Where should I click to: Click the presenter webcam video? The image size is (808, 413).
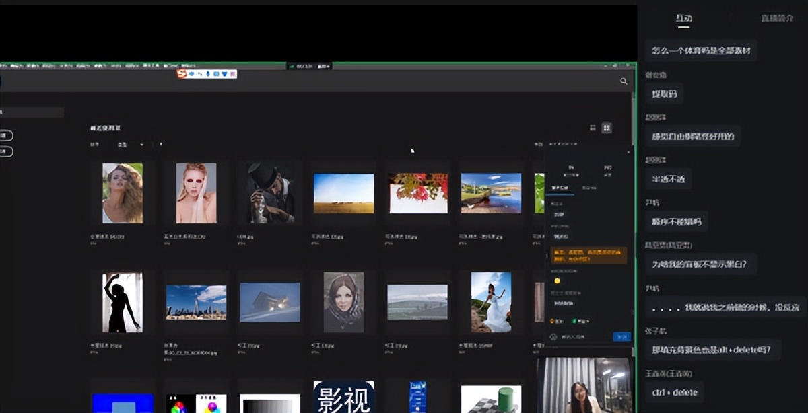click(x=583, y=385)
